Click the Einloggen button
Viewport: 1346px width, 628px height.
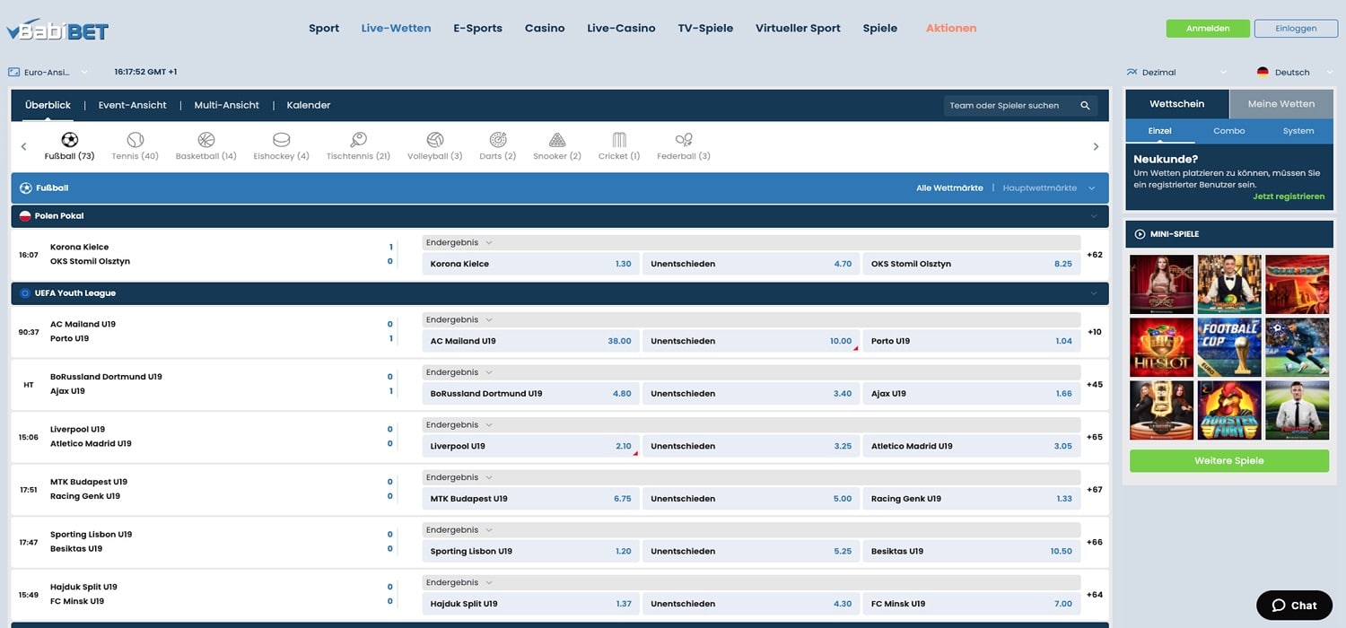click(1296, 29)
